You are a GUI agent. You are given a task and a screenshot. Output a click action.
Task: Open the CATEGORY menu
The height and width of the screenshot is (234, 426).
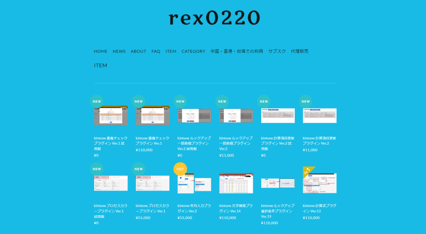[x=193, y=51]
